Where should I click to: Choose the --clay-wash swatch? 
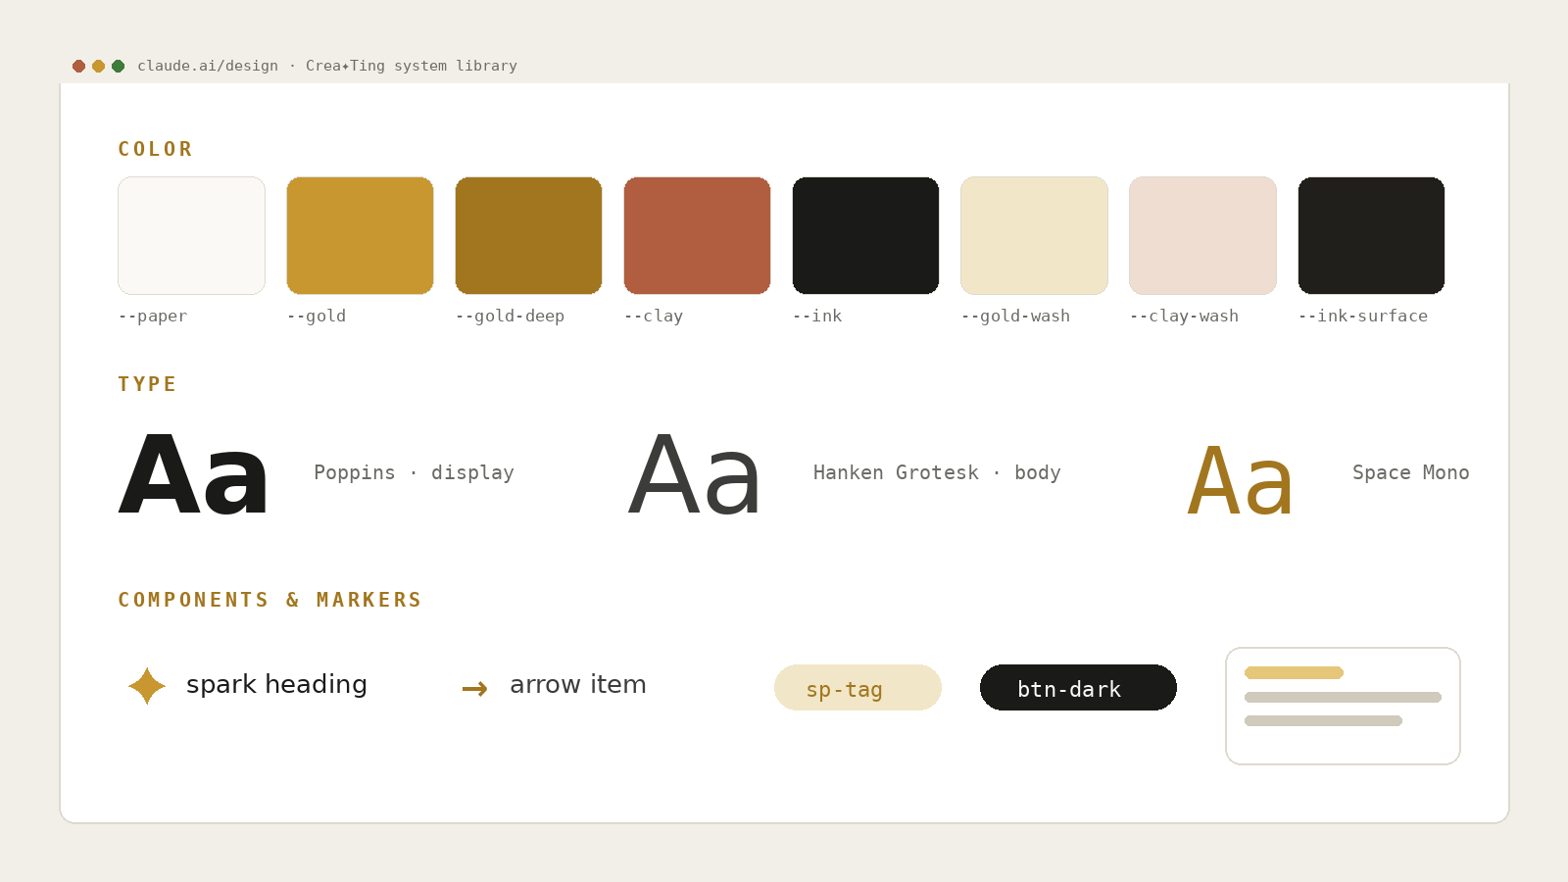coord(1202,235)
